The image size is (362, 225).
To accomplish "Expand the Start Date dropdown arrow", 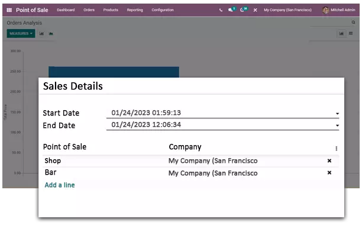I will [x=337, y=114].
